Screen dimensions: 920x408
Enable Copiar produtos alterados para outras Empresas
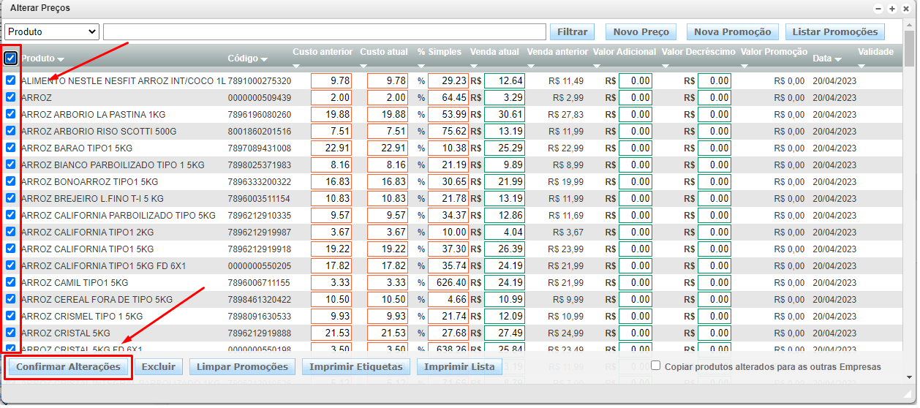656,366
